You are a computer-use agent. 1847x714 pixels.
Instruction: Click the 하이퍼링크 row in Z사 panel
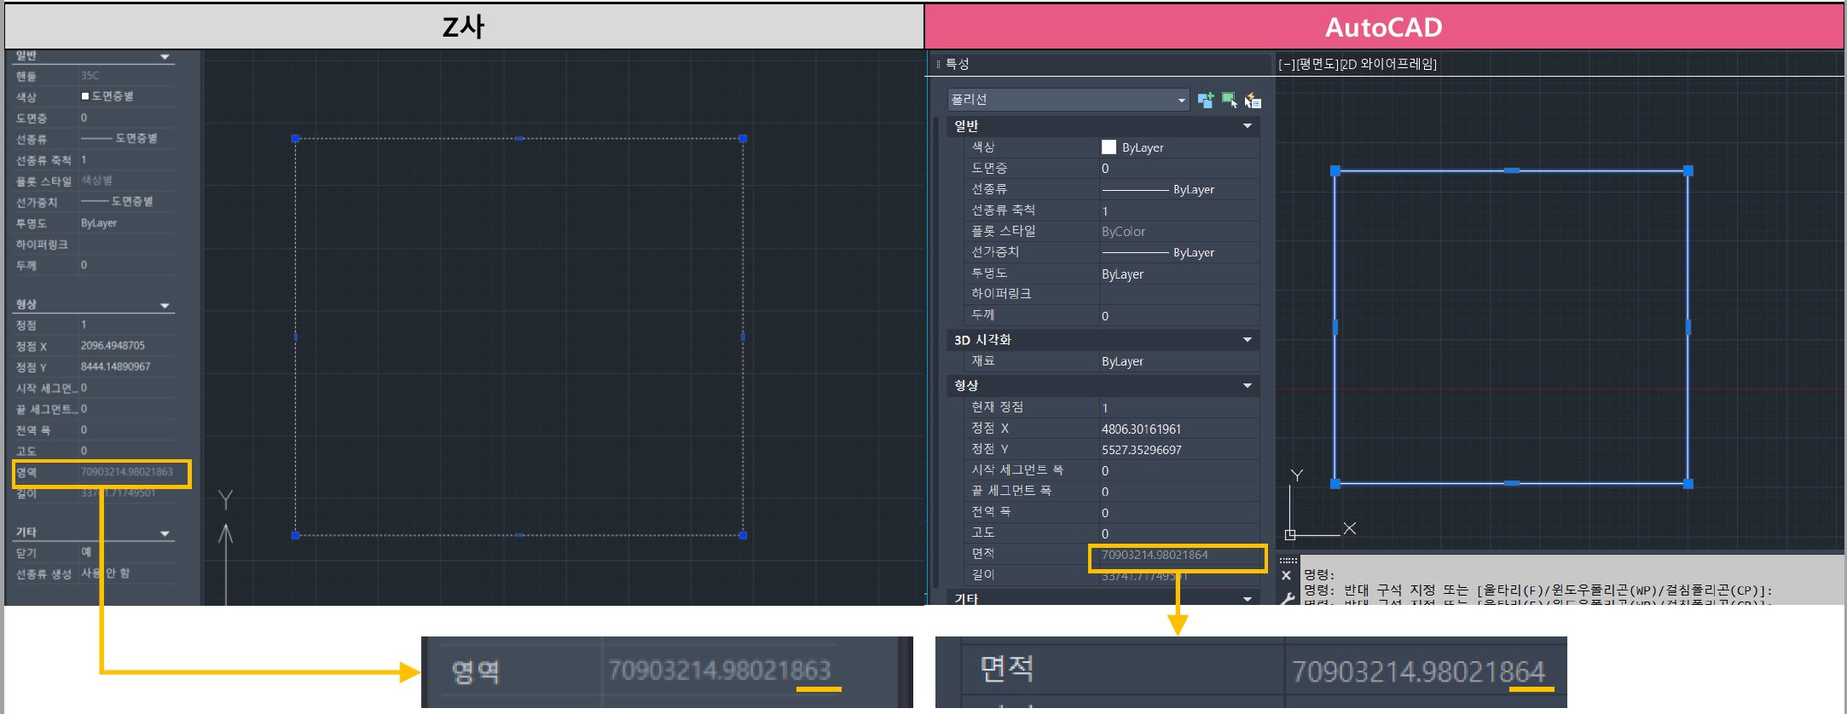(x=94, y=245)
